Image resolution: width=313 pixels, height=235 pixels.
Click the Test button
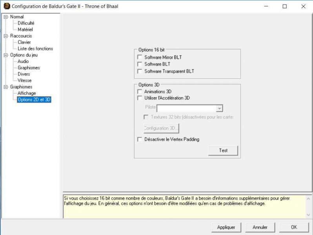tap(223, 150)
